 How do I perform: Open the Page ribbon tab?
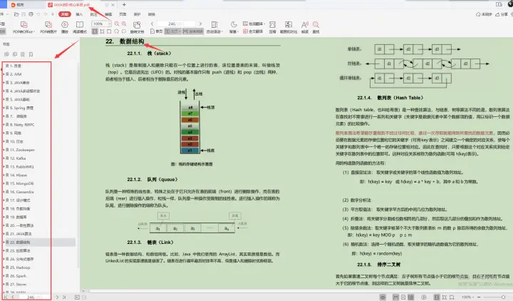(x=123, y=14)
